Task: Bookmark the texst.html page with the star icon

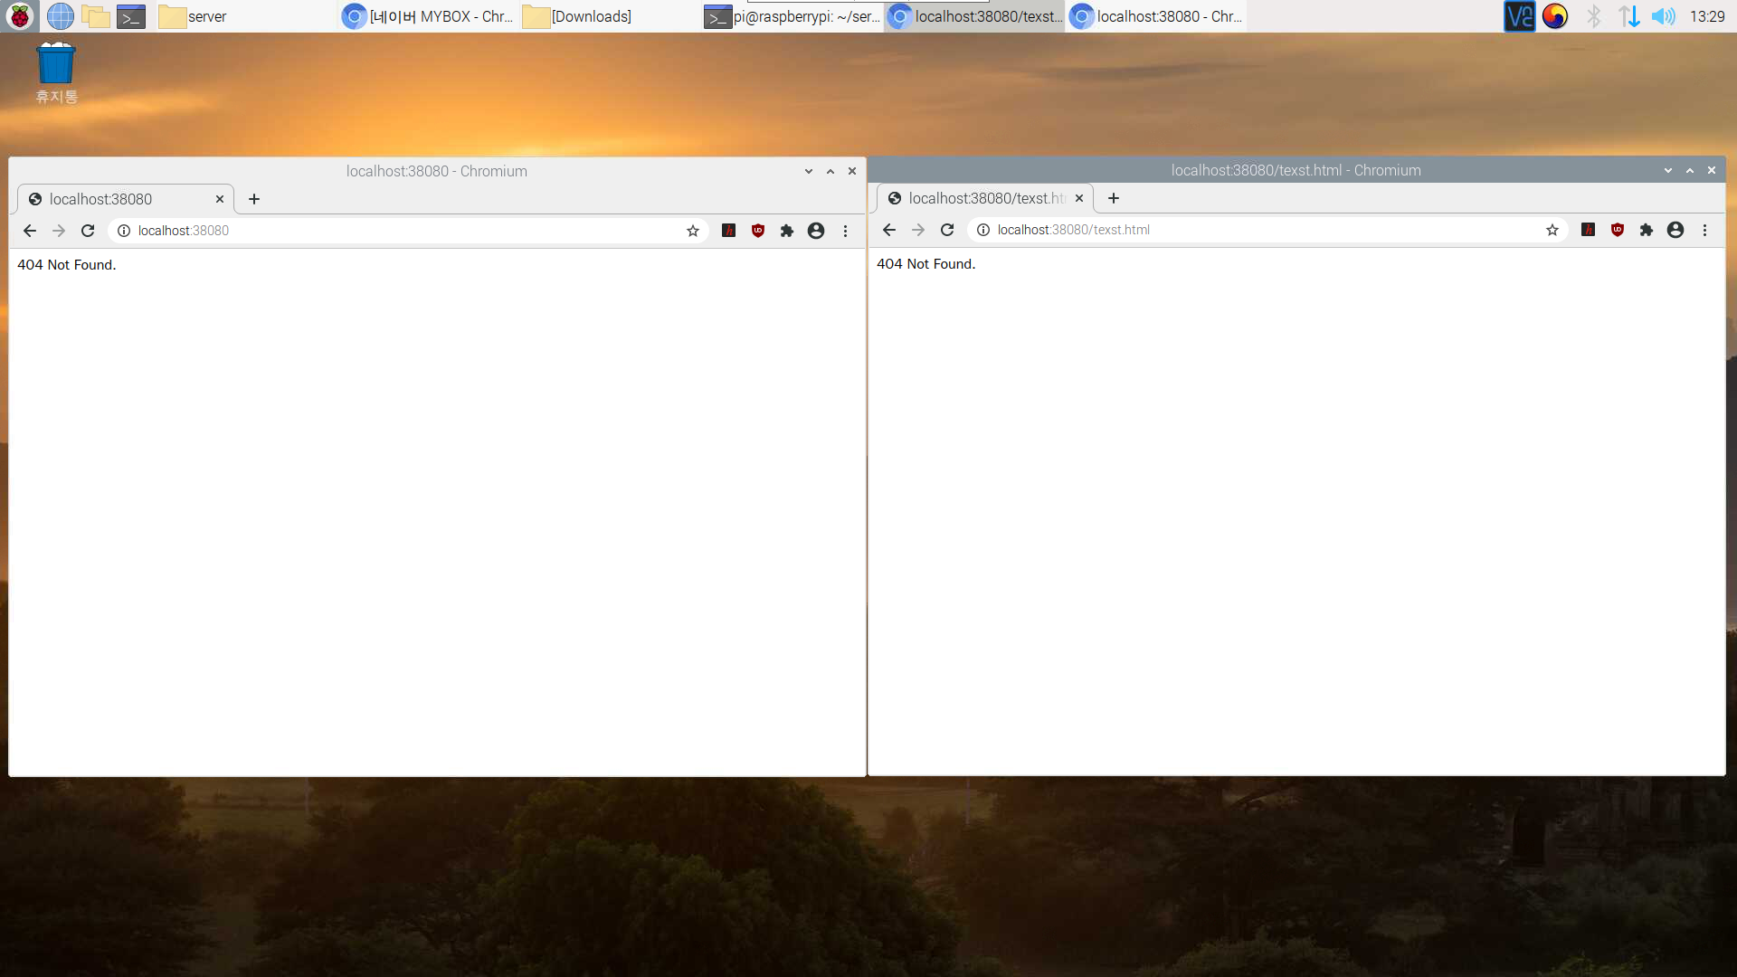Action: [x=1552, y=230]
